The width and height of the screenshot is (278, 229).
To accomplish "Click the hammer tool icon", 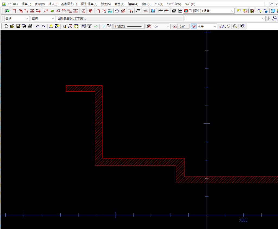I will tap(235, 26).
